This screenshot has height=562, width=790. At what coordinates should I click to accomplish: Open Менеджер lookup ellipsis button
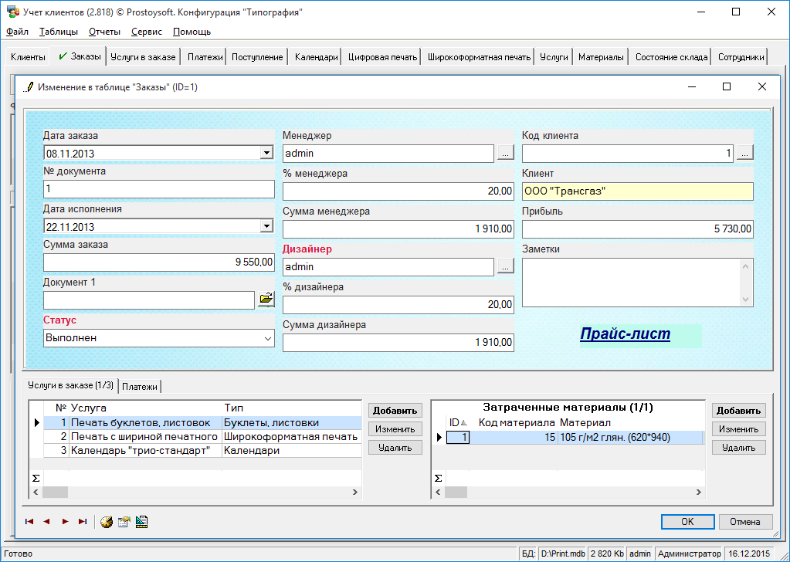505,153
